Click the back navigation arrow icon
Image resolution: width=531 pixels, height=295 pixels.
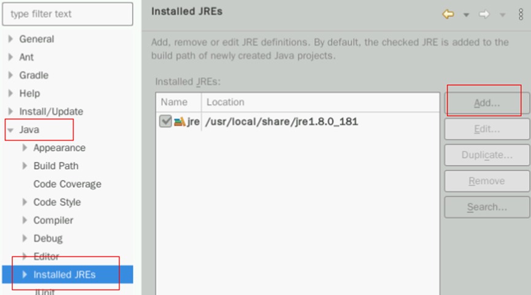[448, 15]
